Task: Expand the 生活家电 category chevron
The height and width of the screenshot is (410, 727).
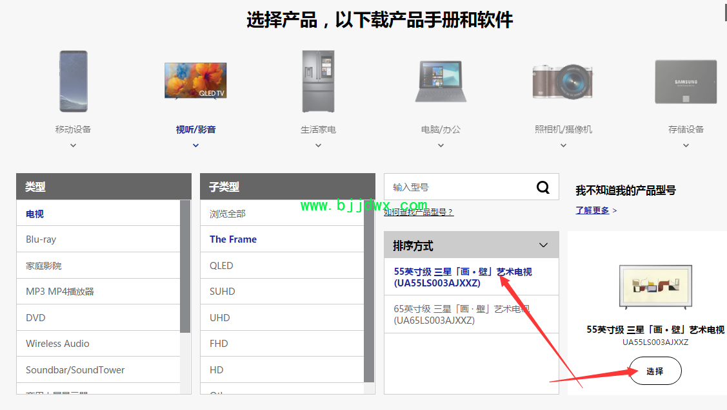Action: (x=318, y=145)
